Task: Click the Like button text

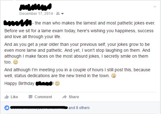Action: coord(14,97)
